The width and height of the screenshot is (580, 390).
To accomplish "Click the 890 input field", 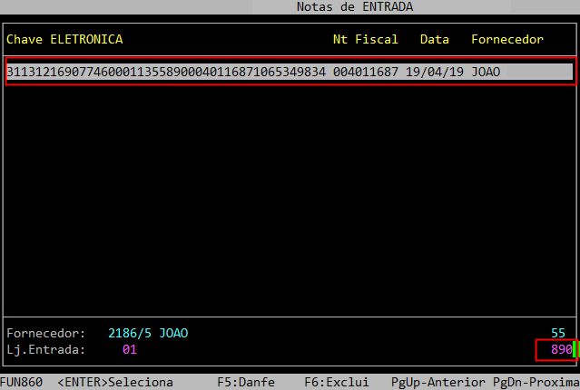I will click(x=562, y=349).
